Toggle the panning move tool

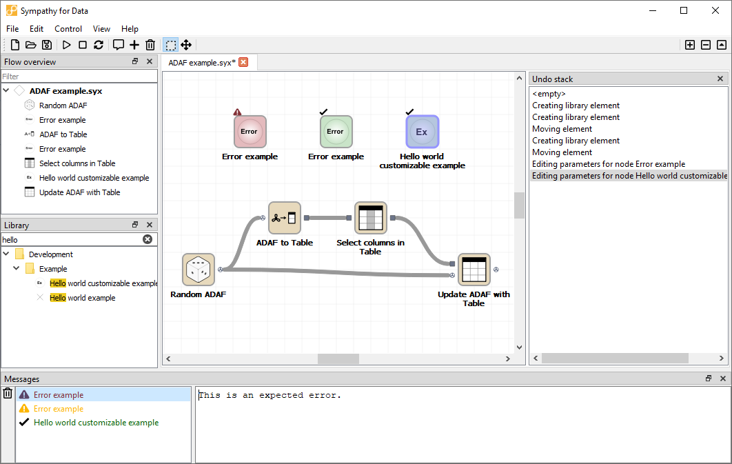[x=186, y=45]
